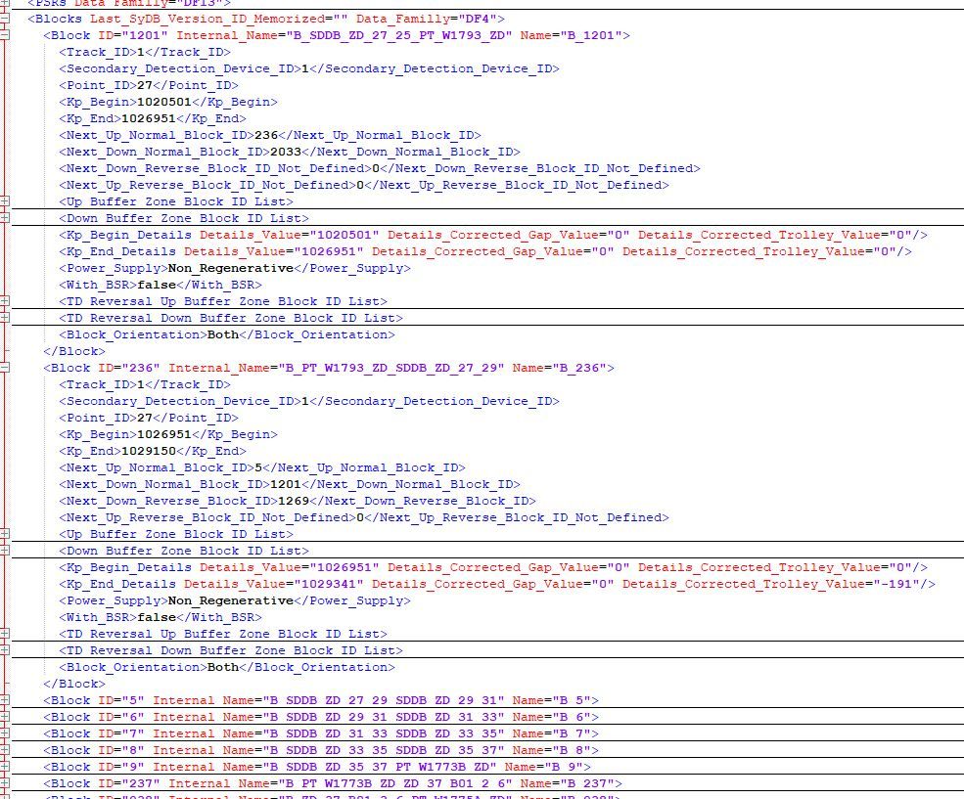Expand Block ID="6" fold marker
The height and width of the screenshot is (799, 964).
[5, 717]
